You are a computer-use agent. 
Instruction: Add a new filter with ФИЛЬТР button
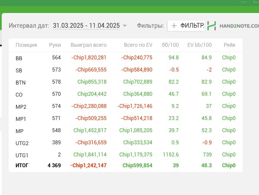coord(186,26)
